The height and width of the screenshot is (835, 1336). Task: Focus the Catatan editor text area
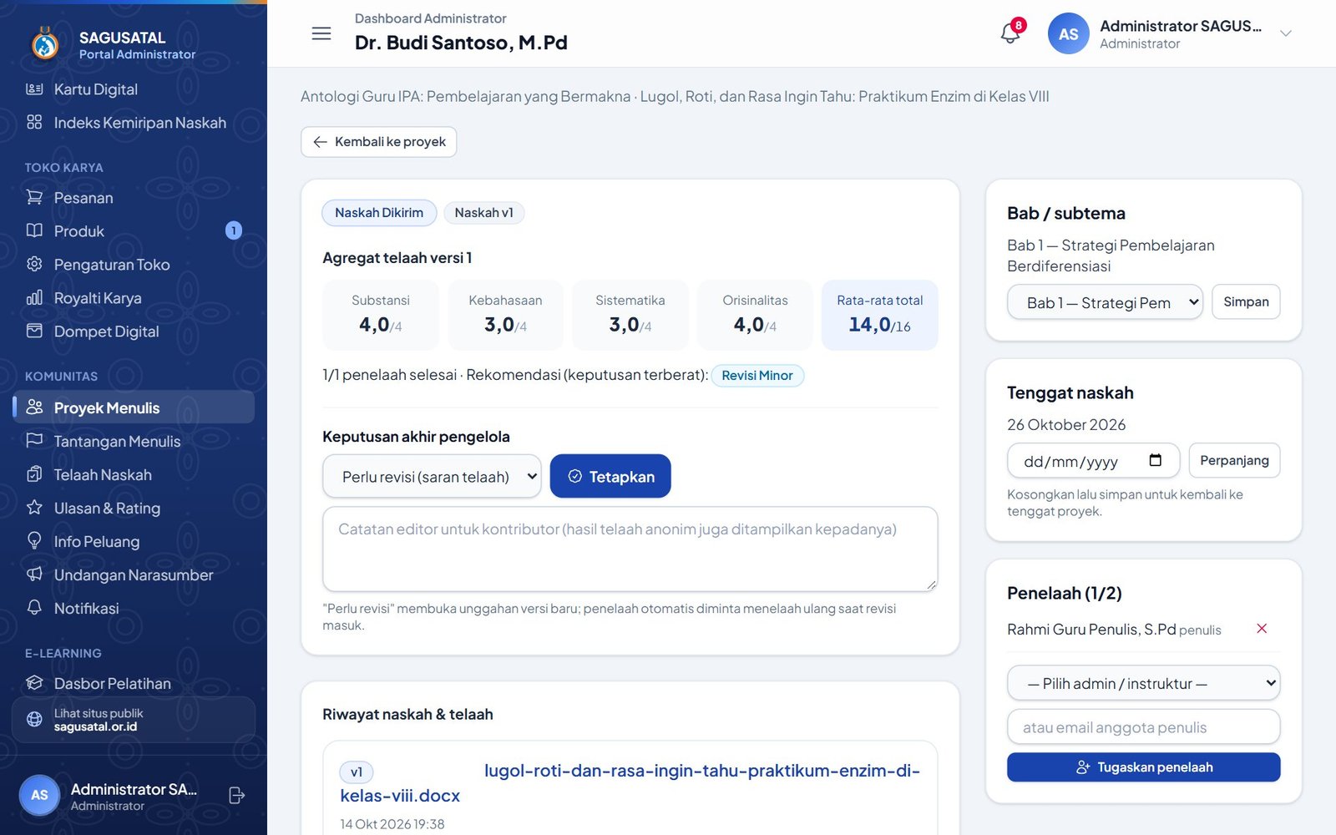click(630, 549)
